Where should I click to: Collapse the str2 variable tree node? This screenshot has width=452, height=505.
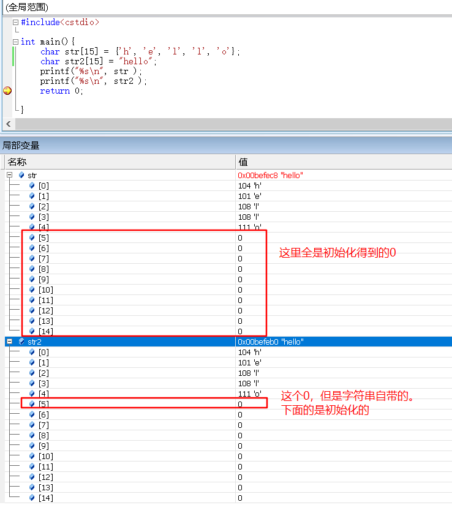[10, 342]
